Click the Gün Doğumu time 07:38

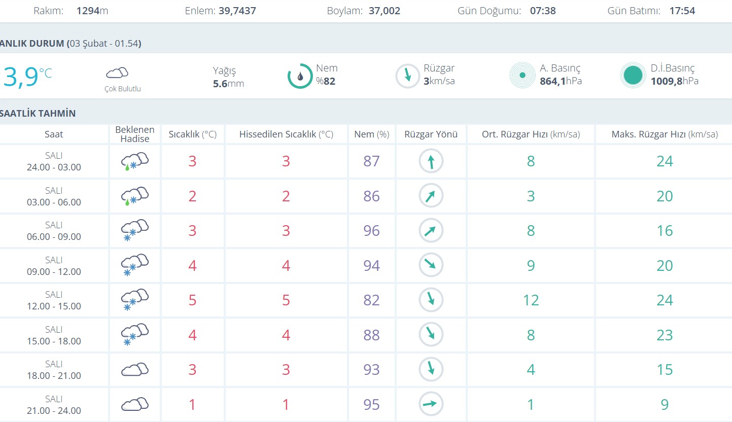click(x=543, y=11)
